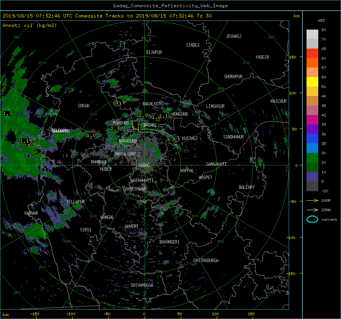Pick the green 20 dBZ color swatch
The width and height of the screenshot is (341, 319).
click(x=312, y=157)
